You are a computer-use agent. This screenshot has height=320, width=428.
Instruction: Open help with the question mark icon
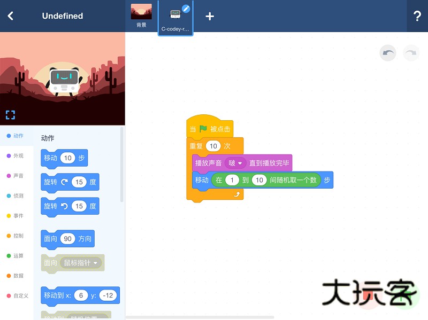(x=418, y=17)
